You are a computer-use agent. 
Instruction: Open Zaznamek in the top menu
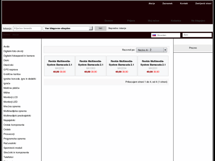pos(167,4)
